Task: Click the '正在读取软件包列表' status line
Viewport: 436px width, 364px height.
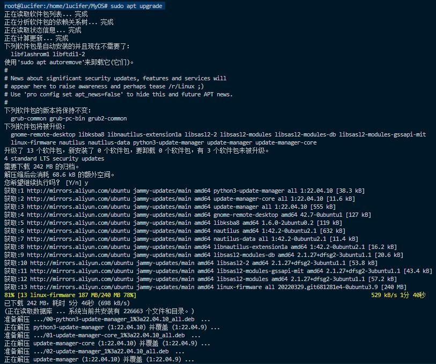Action: [x=46, y=14]
